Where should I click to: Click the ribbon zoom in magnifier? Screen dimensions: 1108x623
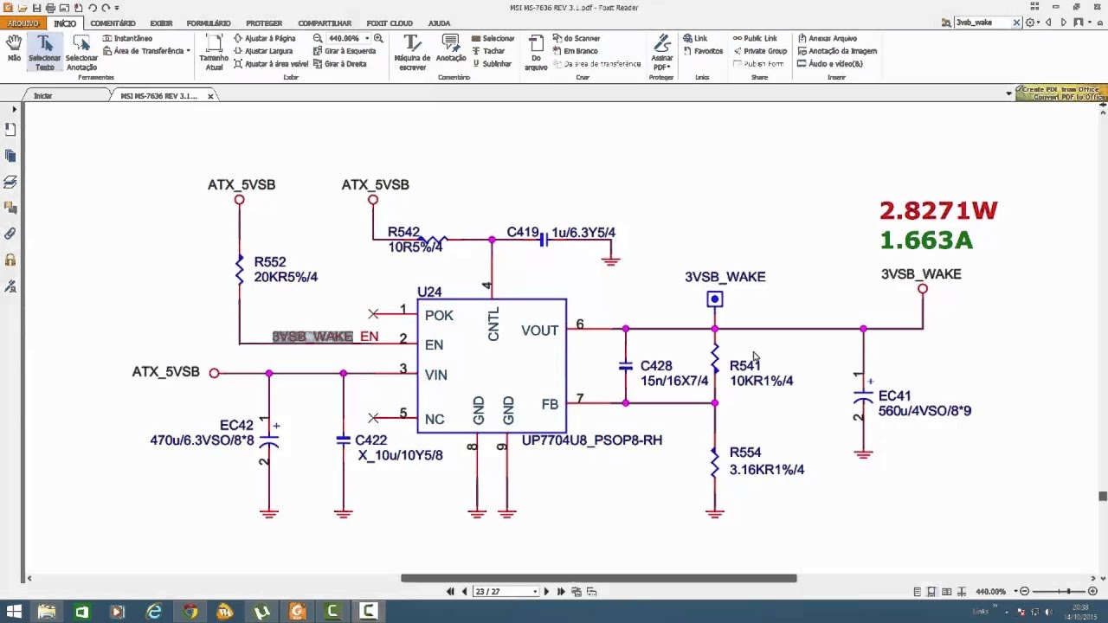coord(378,38)
